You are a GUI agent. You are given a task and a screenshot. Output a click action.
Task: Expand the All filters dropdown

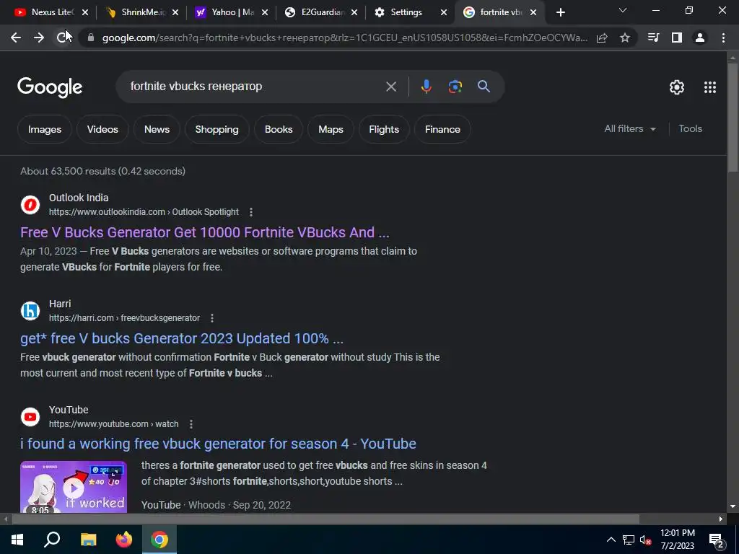click(x=630, y=128)
